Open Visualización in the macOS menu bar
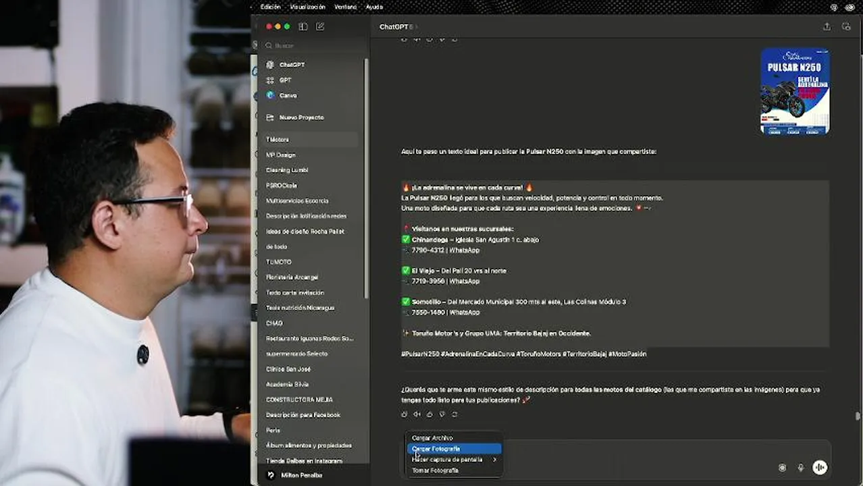863x486 pixels. click(x=307, y=7)
